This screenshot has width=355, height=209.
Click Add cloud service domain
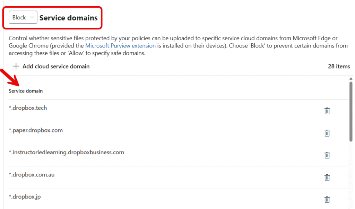click(56, 66)
